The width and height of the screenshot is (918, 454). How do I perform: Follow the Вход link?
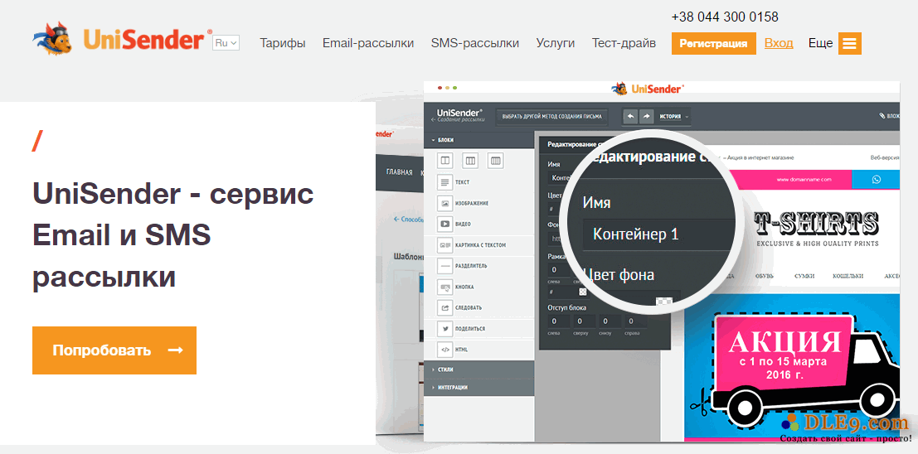click(x=779, y=43)
